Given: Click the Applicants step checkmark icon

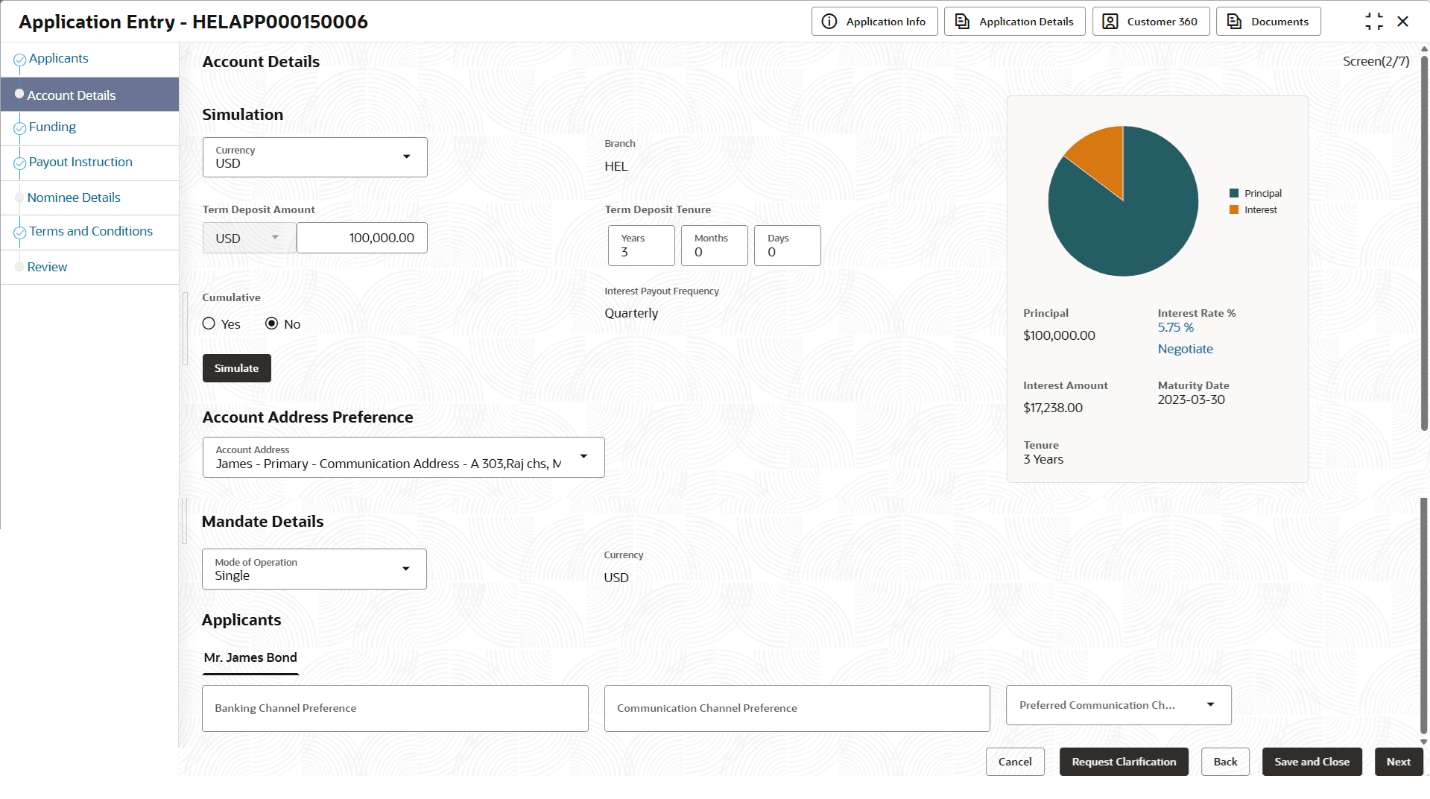Looking at the screenshot, I should pyautogui.click(x=20, y=60).
